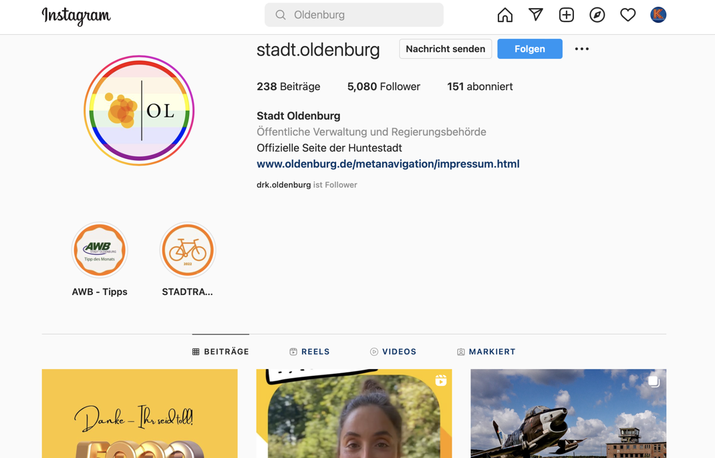The image size is (715, 458).
Task: Open activity notifications heart icon
Action: click(x=628, y=15)
